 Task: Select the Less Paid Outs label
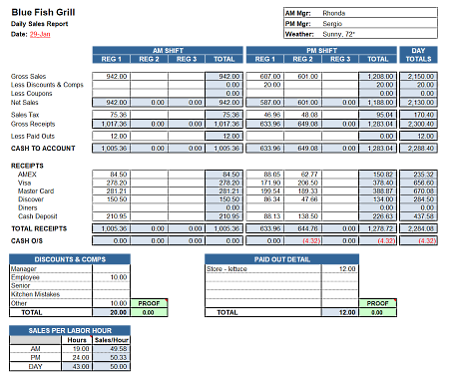pyautogui.click(x=32, y=137)
